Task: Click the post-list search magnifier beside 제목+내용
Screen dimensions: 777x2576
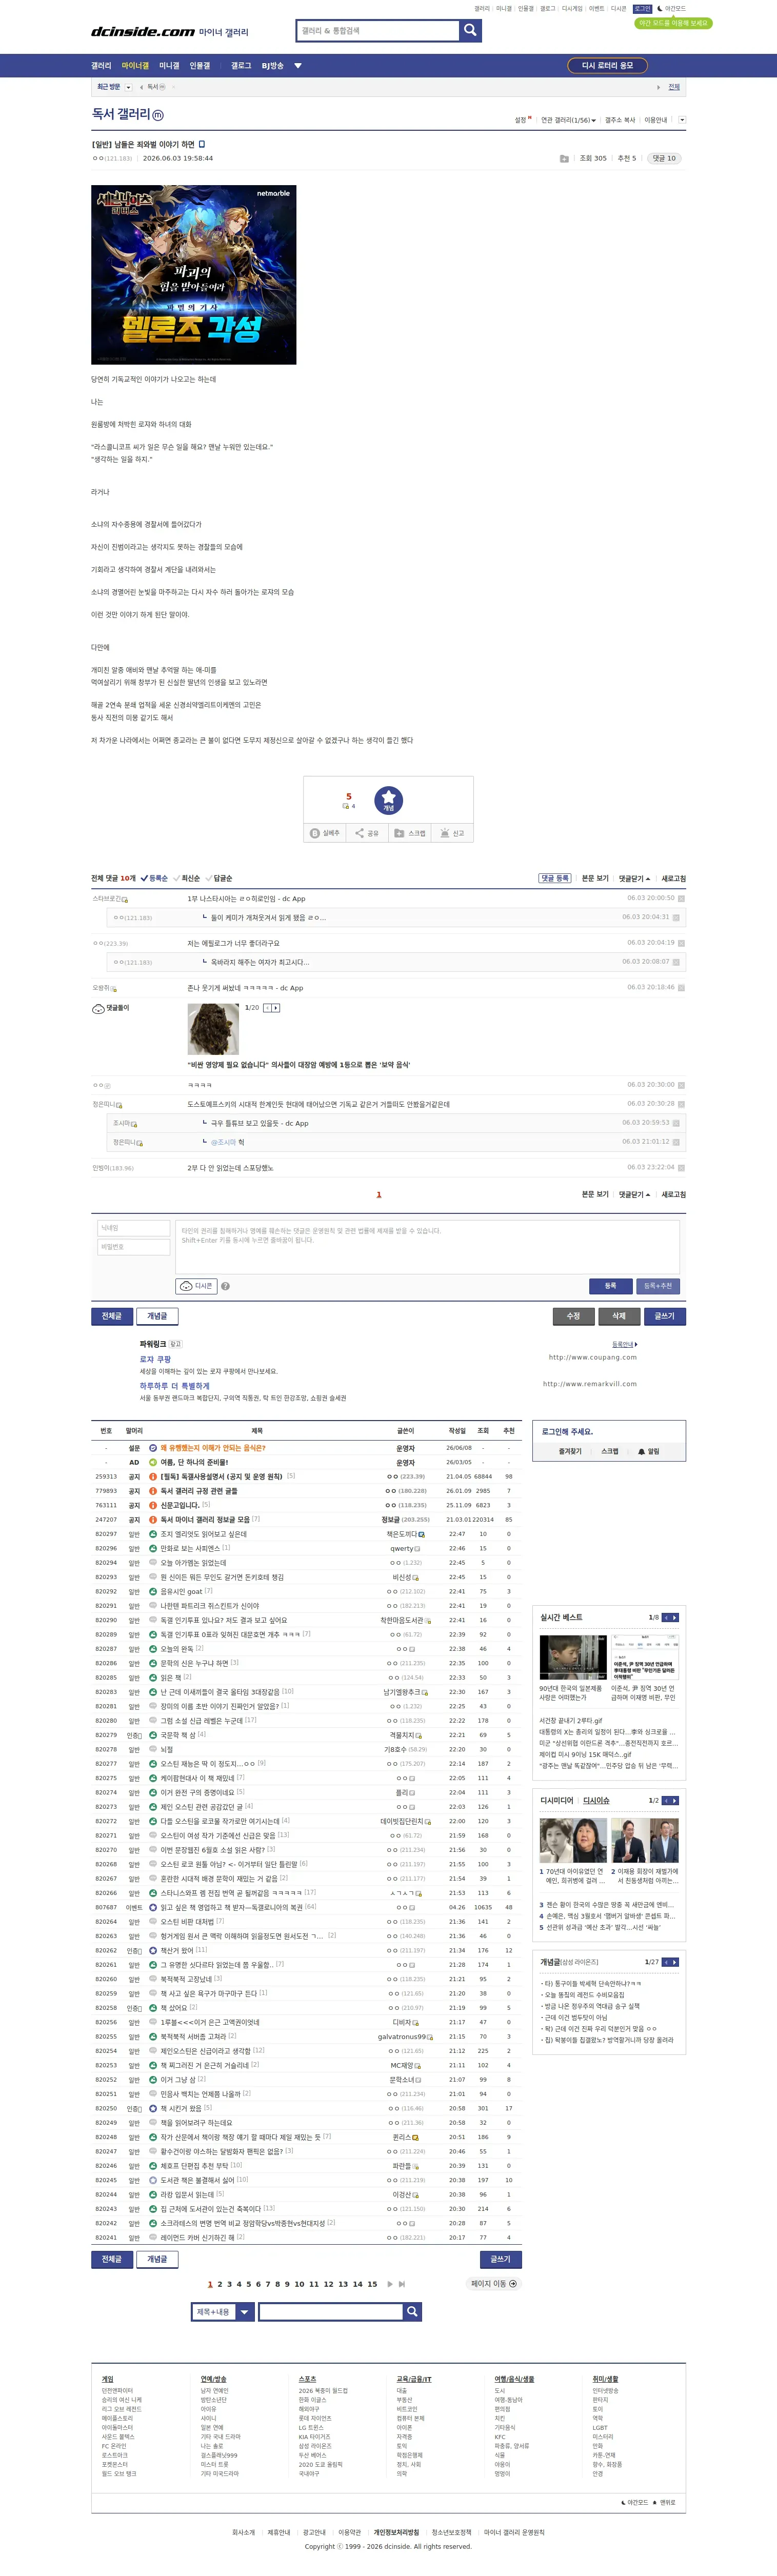Action: 411,2312
